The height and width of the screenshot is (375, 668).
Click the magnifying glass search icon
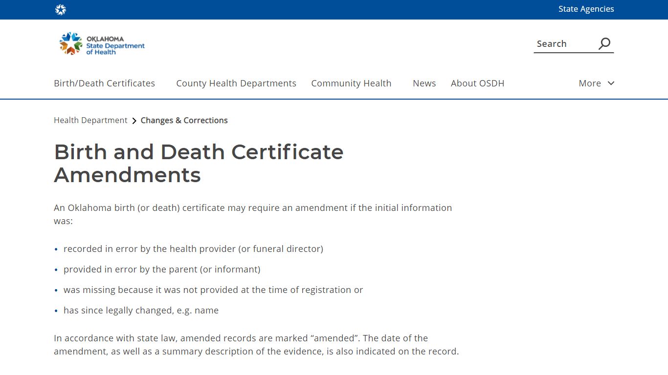[605, 43]
